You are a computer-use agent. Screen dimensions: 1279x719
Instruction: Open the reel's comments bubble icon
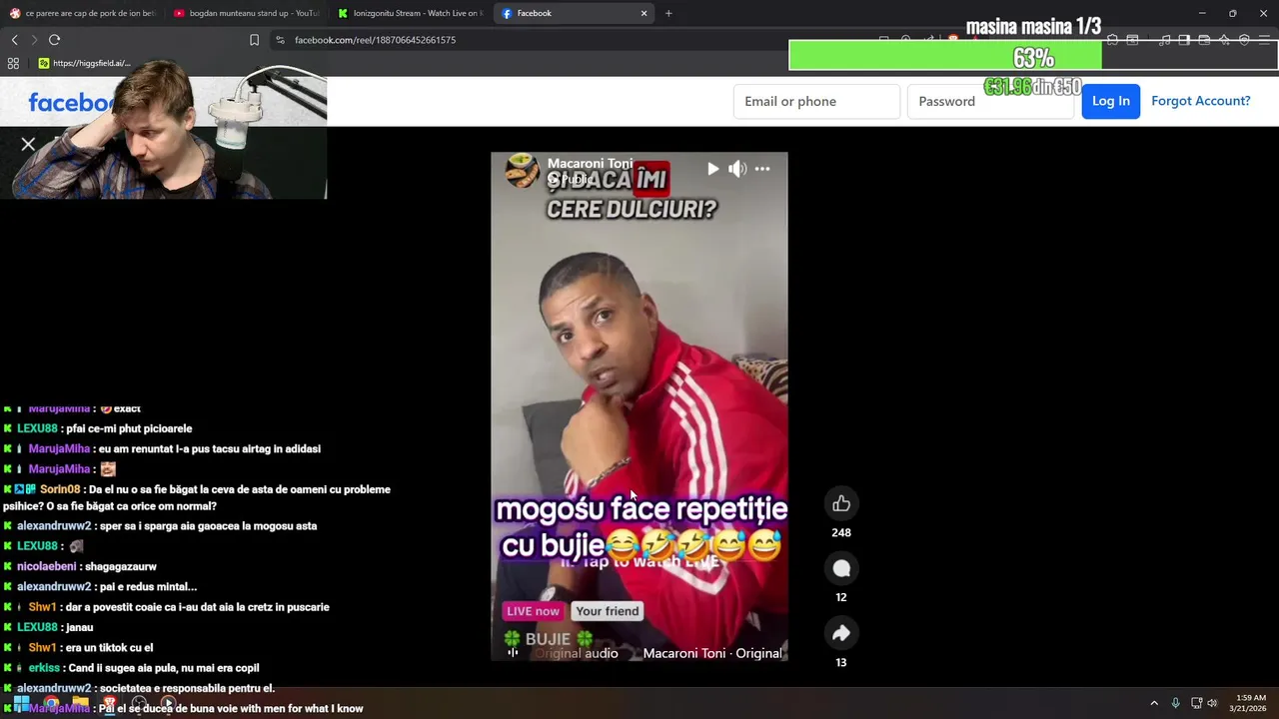(x=841, y=568)
